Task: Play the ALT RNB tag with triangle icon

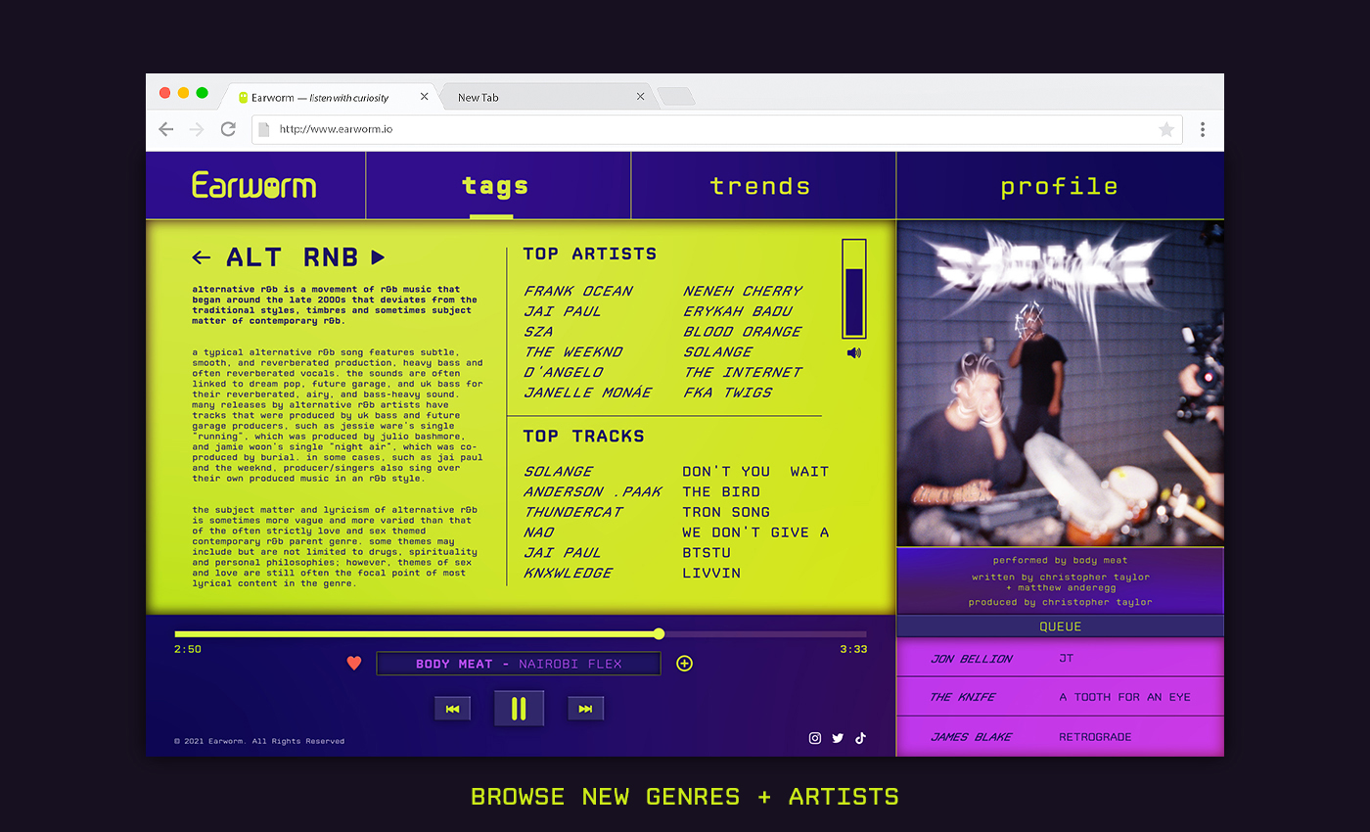Action: [x=378, y=257]
